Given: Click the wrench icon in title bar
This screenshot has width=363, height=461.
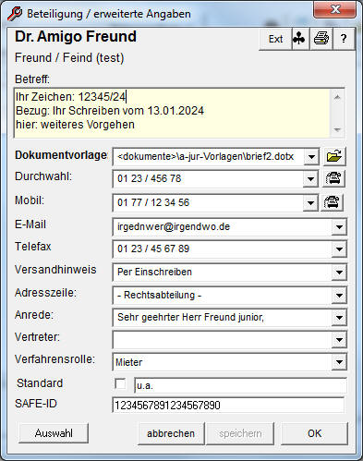Looking at the screenshot, I should [x=15, y=14].
